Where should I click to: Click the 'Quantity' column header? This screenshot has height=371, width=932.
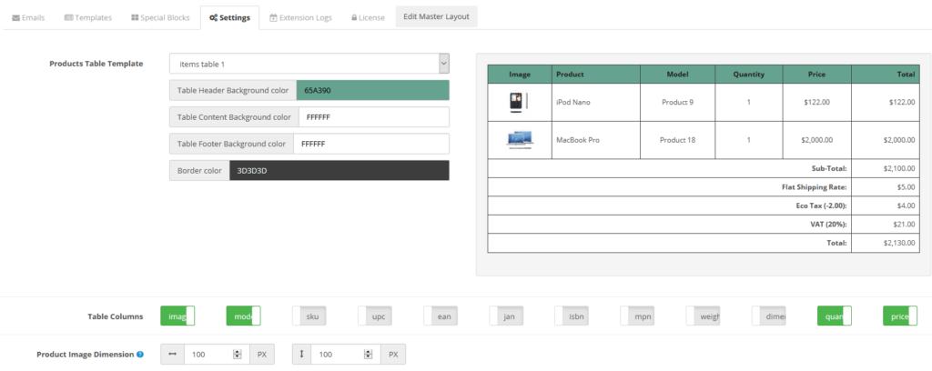(748, 75)
